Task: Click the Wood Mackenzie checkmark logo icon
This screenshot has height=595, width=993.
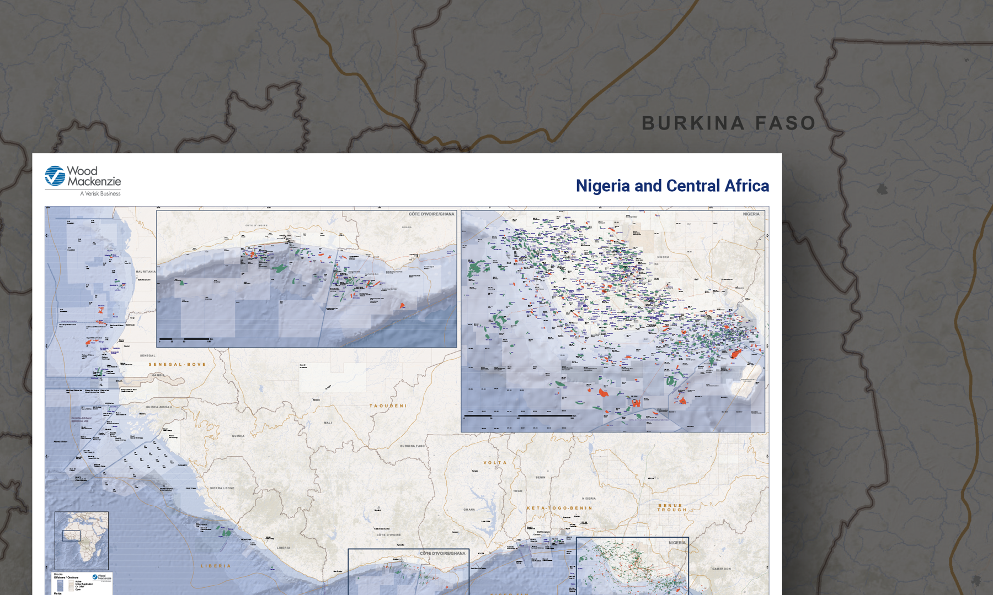Action: (55, 176)
